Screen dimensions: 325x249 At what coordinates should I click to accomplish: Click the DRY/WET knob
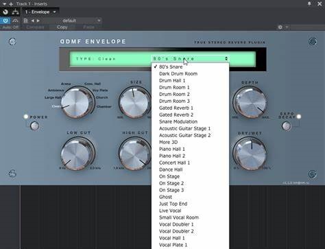[x=250, y=154]
